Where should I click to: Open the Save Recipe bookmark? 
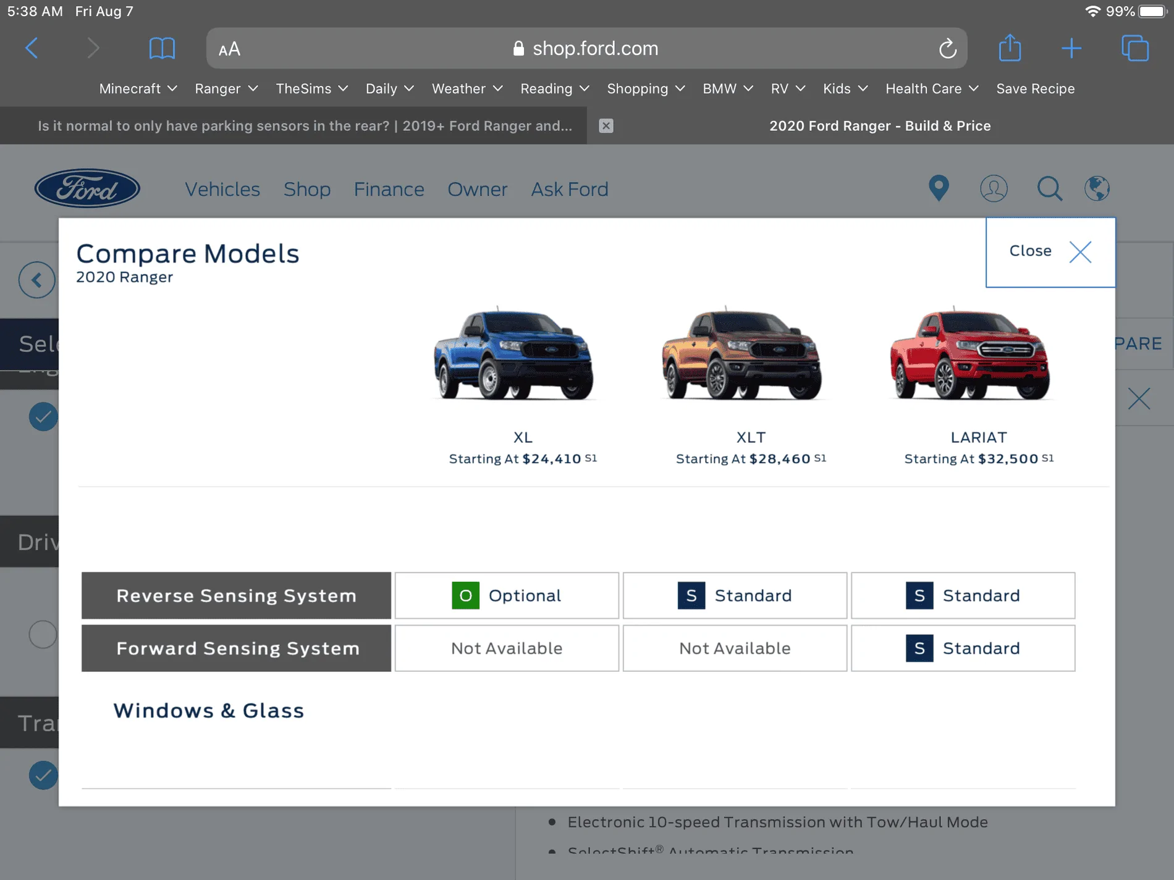click(x=1036, y=89)
